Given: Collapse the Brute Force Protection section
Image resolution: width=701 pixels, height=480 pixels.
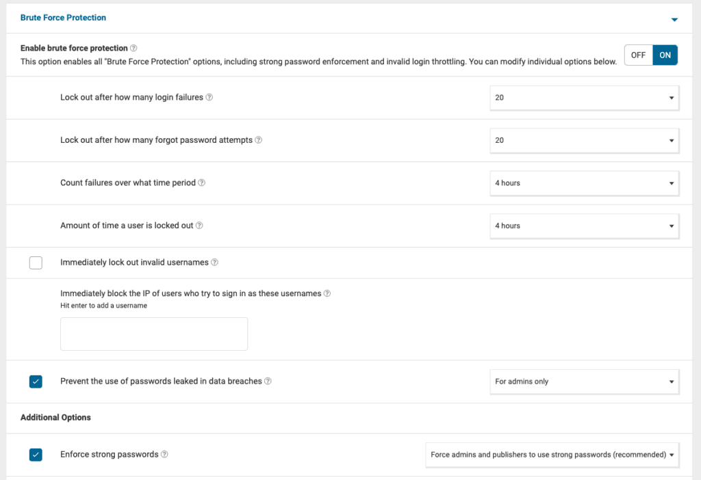Looking at the screenshot, I should coord(674,19).
